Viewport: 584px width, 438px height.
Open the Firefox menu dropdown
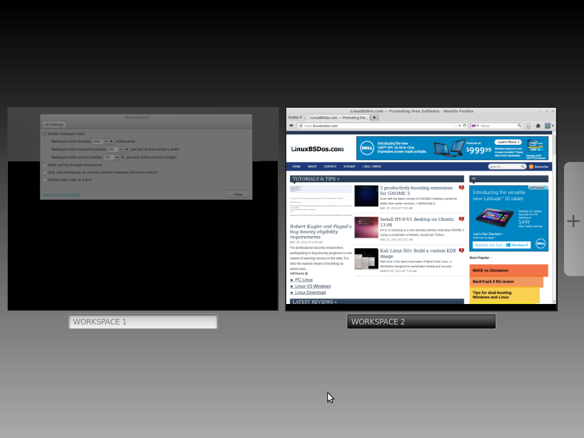point(295,117)
